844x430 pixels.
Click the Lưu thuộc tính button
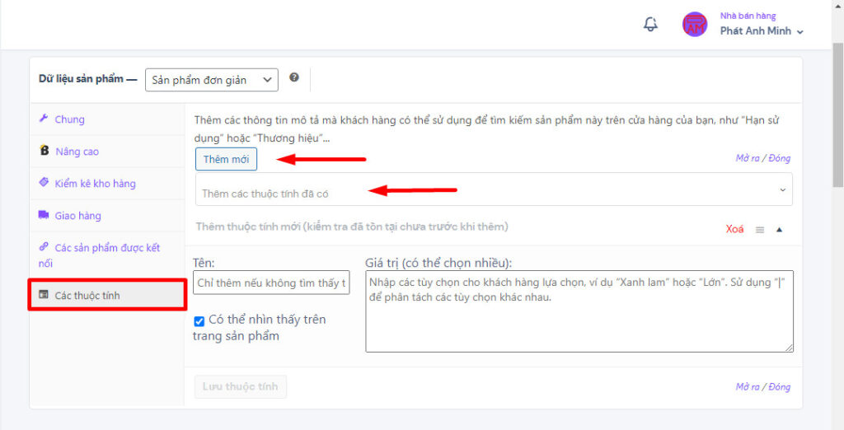[240, 386]
